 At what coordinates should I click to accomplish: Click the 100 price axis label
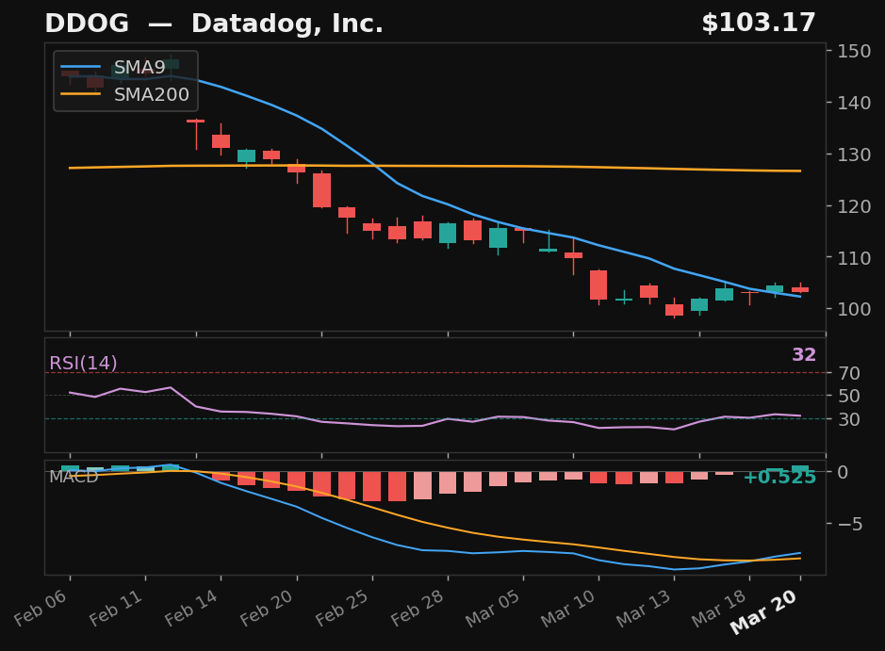coord(854,309)
